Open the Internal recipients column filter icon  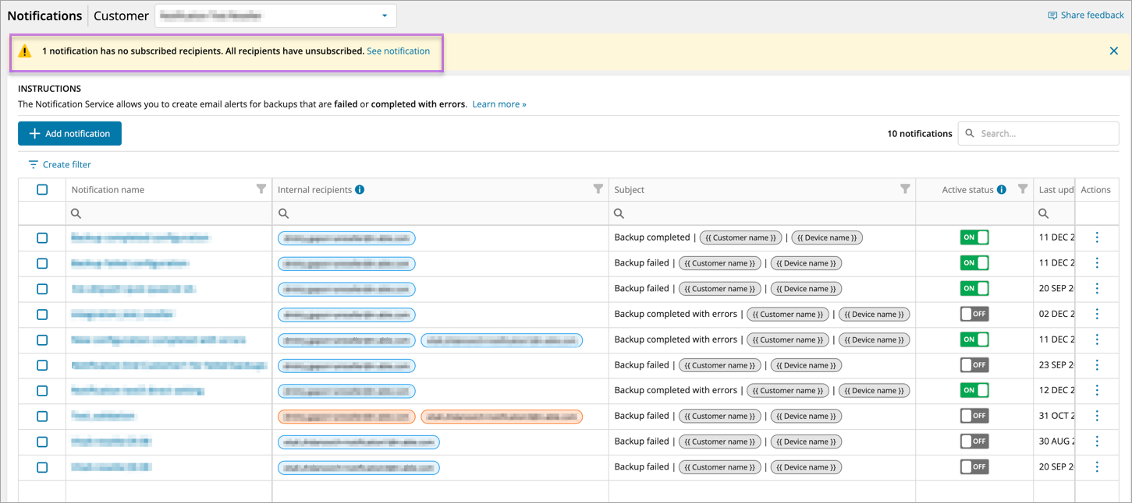click(598, 189)
